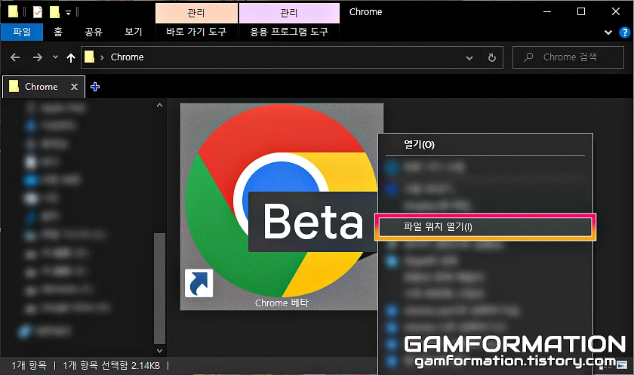Open the 파일 ribbon tab
Viewport: 634px width, 375px height.
[22, 32]
